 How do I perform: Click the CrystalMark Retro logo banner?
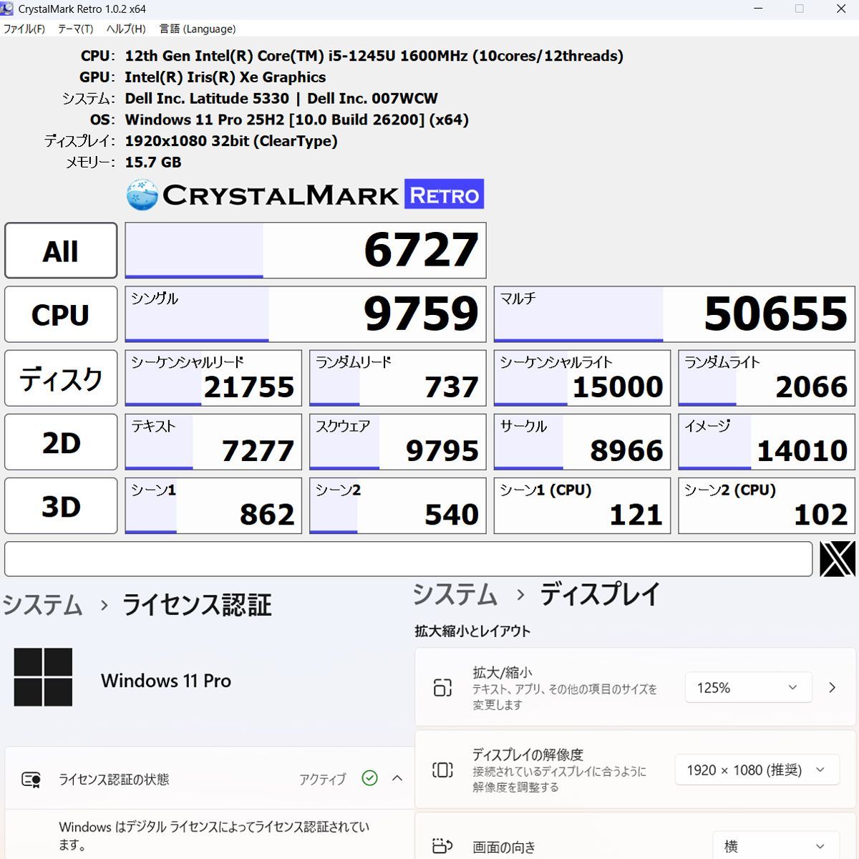pos(305,194)
